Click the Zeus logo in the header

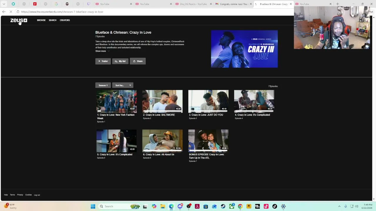point(19,20)
